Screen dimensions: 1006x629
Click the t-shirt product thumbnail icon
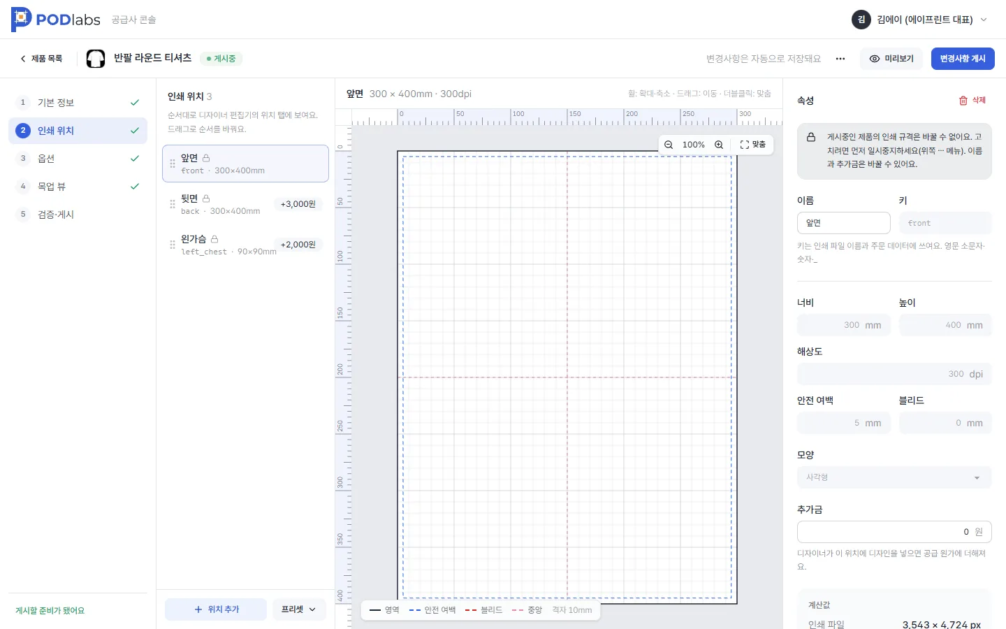tap(96, 59)
